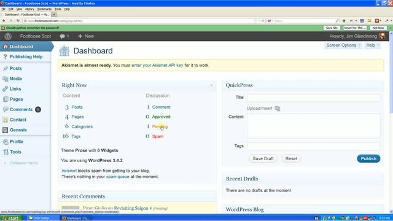Click the pending comments count badge
393x221 pixels.
[38, 109]
